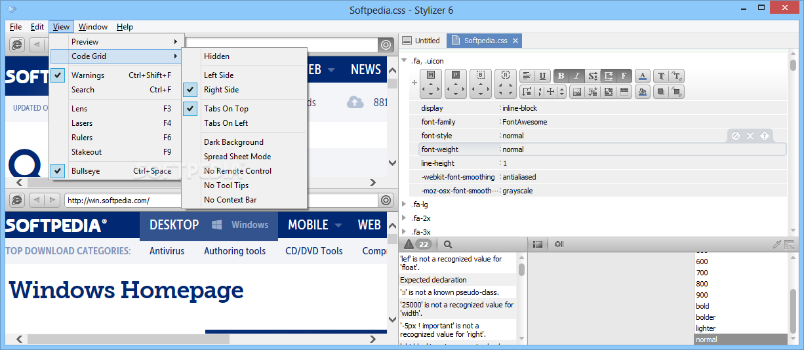Open Antivirus category link
The image size is (804, 350).
pos(167,251)
